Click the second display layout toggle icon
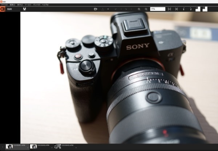Image resolution: width=218 pixels, height=151 pixels. [x=205, y=9]
